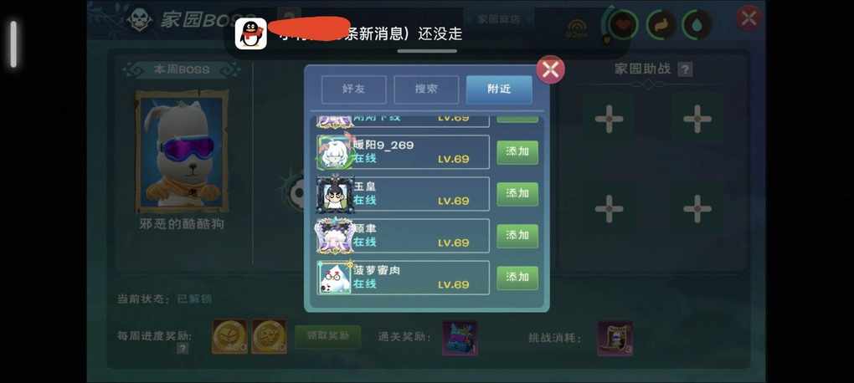Tap 玉皇's avatar icon
The height and width of the screenshot is (383, 854).
335,194
